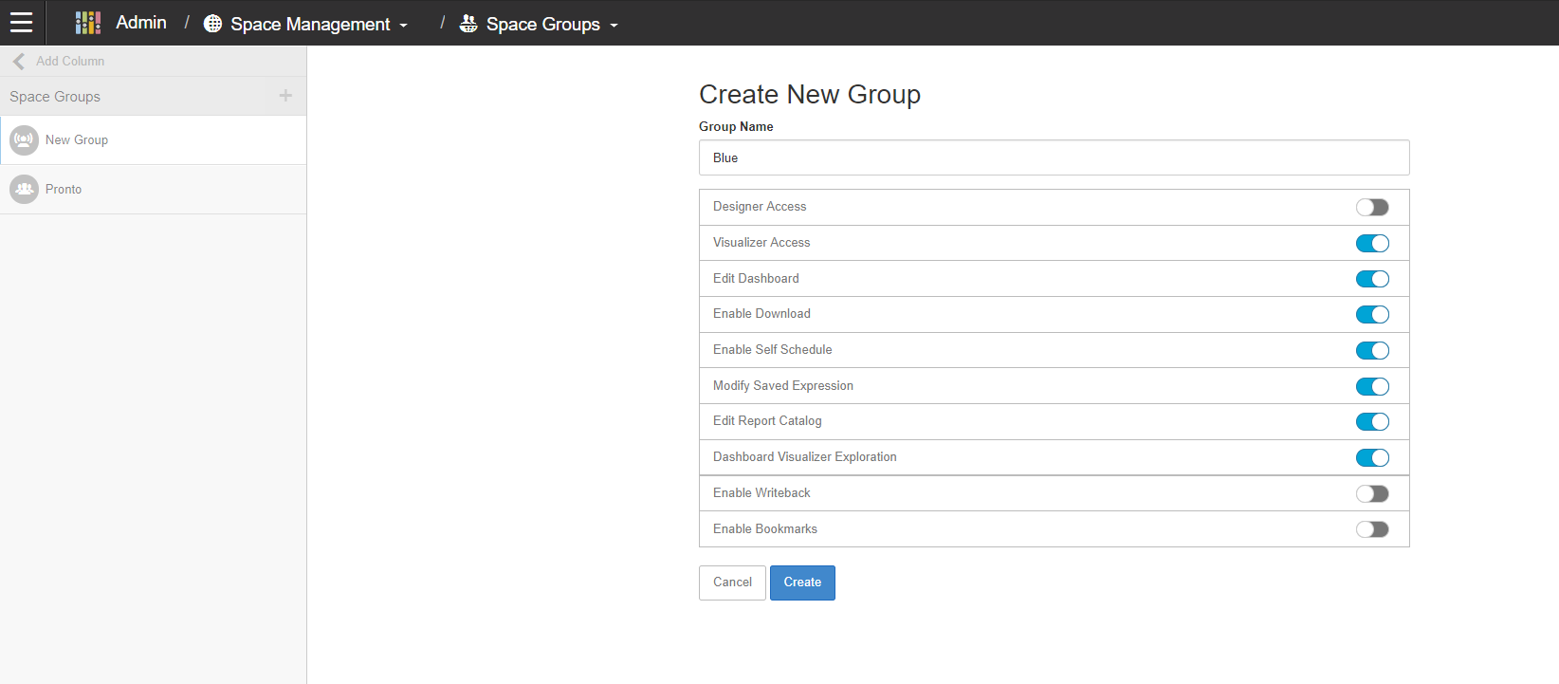The width and height of the screenshot is (1559, 684).
Task: Click the New Group avatar icon
Action: click(24, 140)
